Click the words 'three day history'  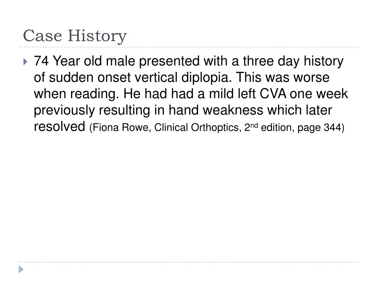[x=293, y=61]
